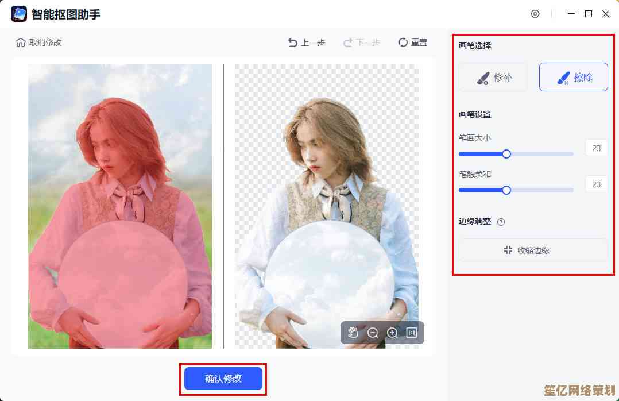
Task: Click the 收缩边缘 shrink edge button
Action: [x=533, y=250]
